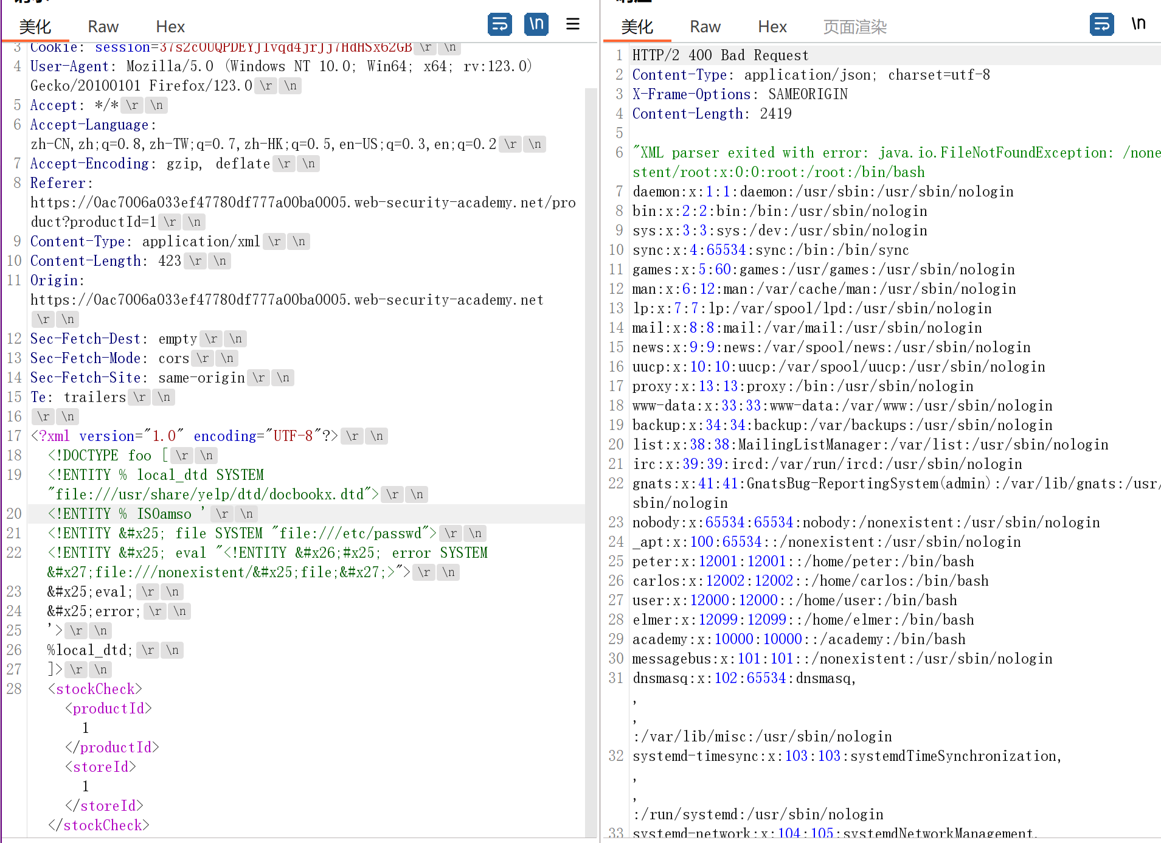This screenshot has height=843, width=1161.
Task: Click the closing </stockCheck> tag
Action: 99,825
